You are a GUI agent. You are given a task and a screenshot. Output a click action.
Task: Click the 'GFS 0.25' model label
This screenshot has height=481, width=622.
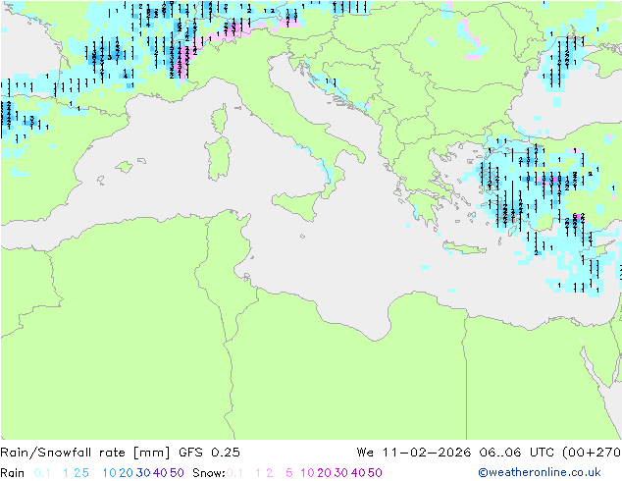209,452
